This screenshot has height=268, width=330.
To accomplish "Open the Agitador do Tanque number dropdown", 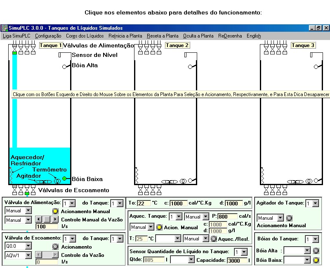I will point(315,203).
